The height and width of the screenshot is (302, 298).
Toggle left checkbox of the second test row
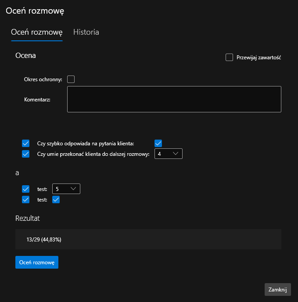point(25,200)
